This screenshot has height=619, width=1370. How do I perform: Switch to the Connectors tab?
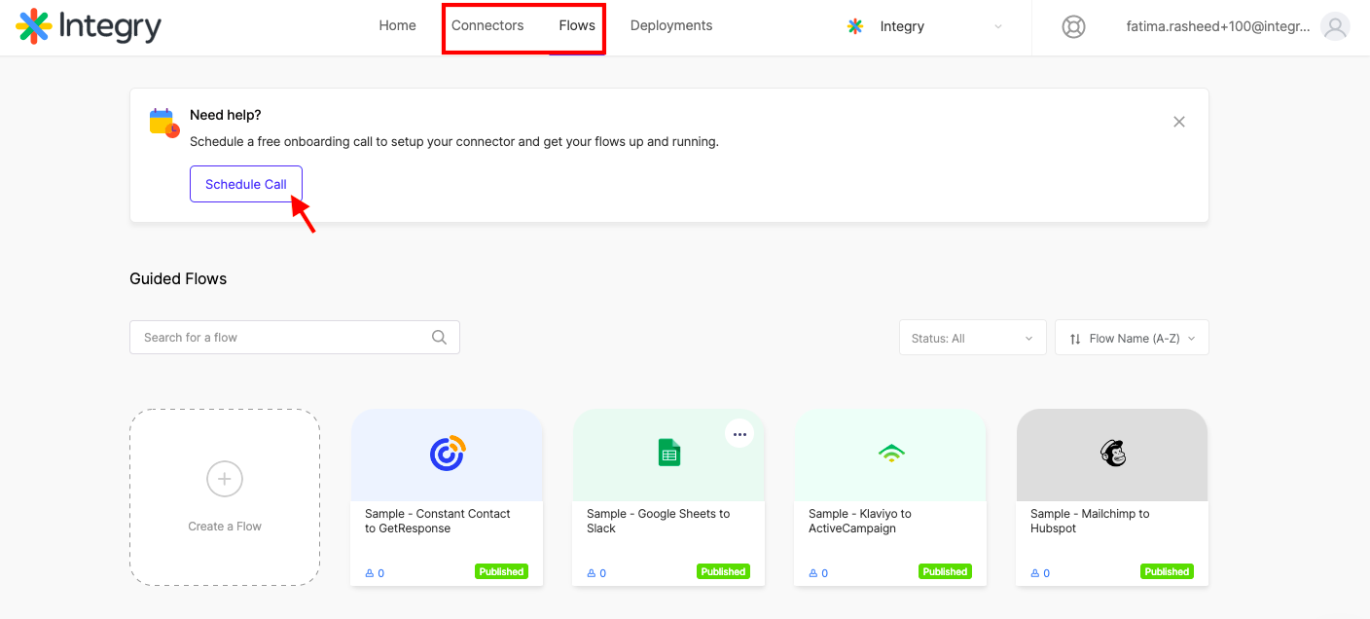point(487,25)
